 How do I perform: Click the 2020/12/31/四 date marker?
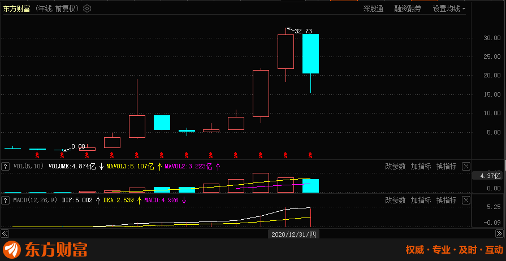point(293,234)
